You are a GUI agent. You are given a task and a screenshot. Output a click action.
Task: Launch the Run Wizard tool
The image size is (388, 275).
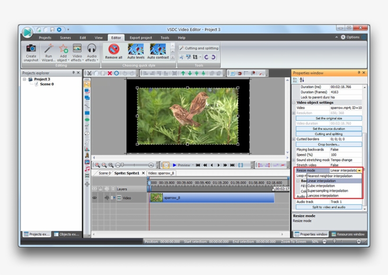pyautogui.click(x=48, y=49)
